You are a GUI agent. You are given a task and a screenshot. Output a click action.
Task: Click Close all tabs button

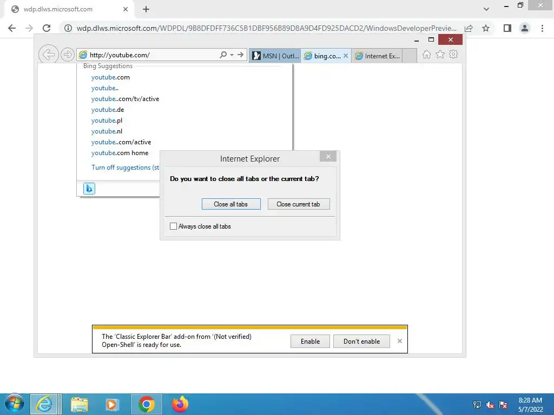(231, 204)
